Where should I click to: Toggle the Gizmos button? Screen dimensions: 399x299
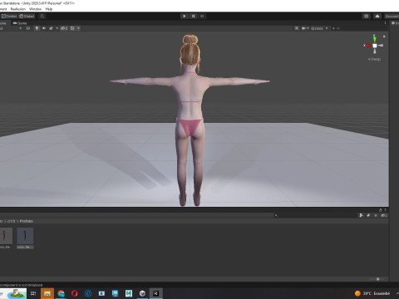tap(317, 28)
